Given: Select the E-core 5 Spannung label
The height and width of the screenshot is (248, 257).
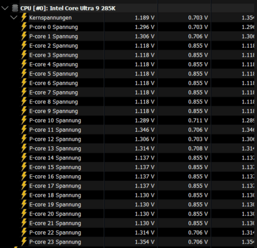Looking at the screenshot, I should [x=53, y=74].
